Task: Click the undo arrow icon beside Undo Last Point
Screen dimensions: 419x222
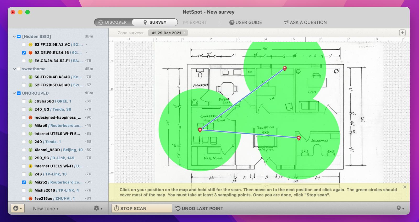Action: (x=178, y=208)
